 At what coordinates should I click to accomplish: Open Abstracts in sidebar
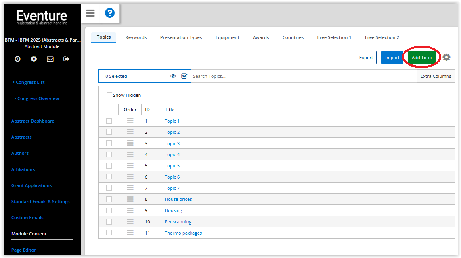(21, 137)
